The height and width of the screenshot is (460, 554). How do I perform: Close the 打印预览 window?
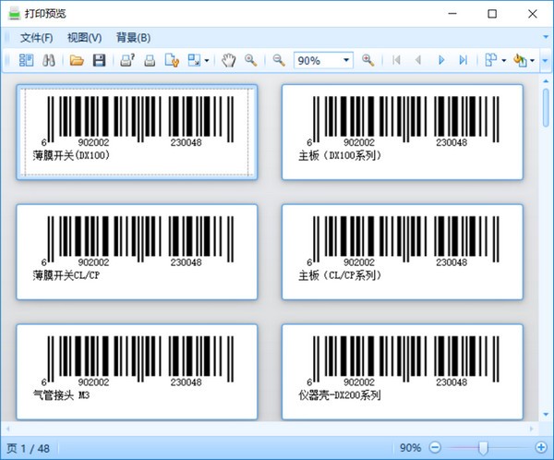[x=533, y=14]
